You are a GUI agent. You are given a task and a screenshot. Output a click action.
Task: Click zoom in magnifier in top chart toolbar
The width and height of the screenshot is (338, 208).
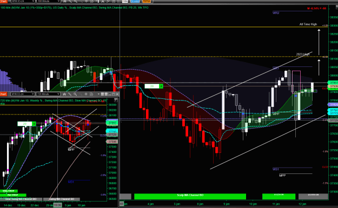point(76,1)
